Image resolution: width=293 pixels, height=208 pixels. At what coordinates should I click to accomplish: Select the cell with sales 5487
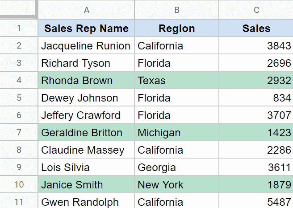pos(256,202)
